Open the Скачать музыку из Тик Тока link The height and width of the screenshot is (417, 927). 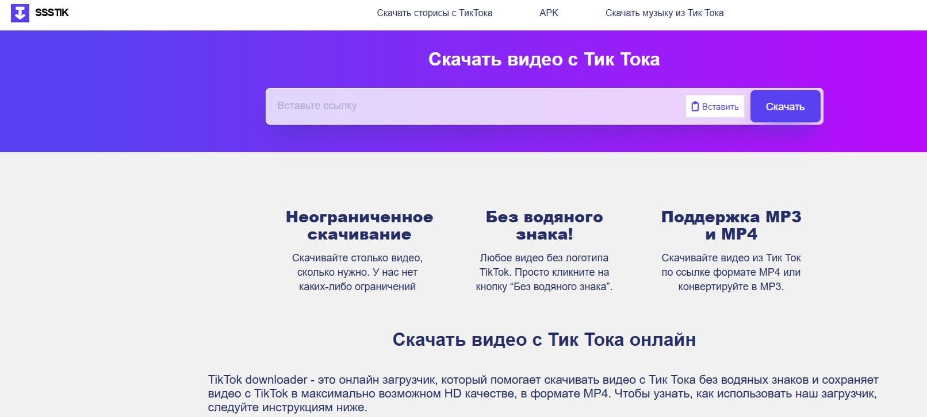coord(664,13)
